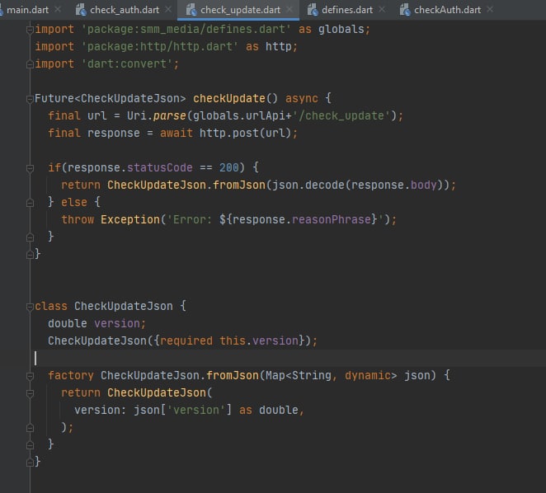
Task: Collapse the else block fold marker
Action: point(30,203)
